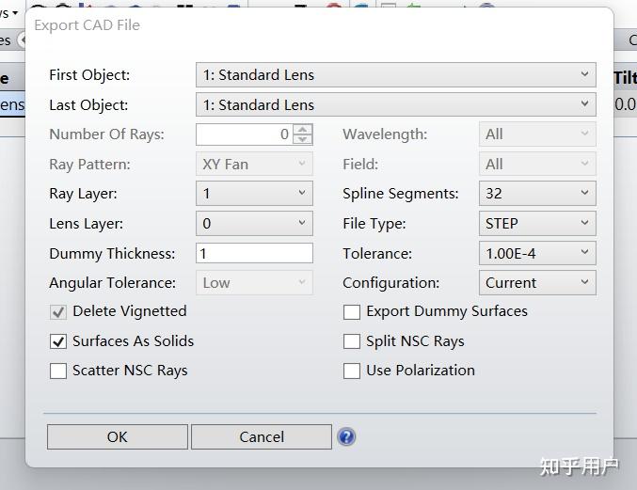Image resolution: width=637 pixels, height=490 pixels.
Task: Open the Tolerance dropdown showing 1.00E-4
Action: click(537, 253)
